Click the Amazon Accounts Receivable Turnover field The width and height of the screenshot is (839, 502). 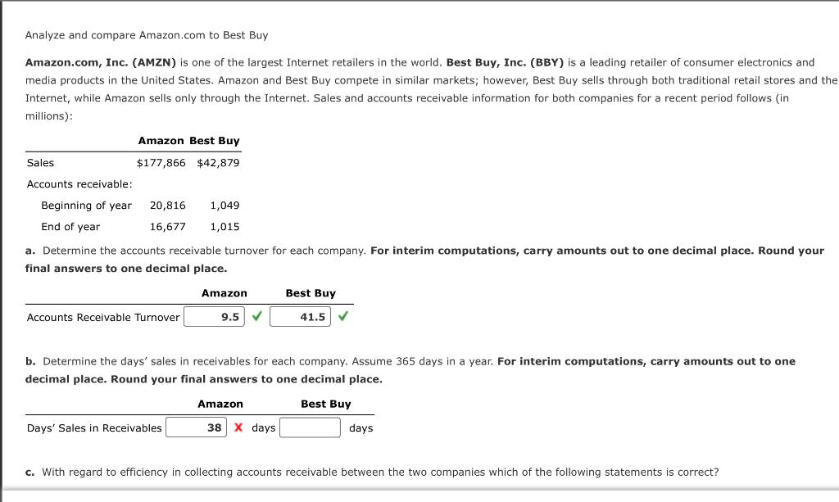pos(214,316)
